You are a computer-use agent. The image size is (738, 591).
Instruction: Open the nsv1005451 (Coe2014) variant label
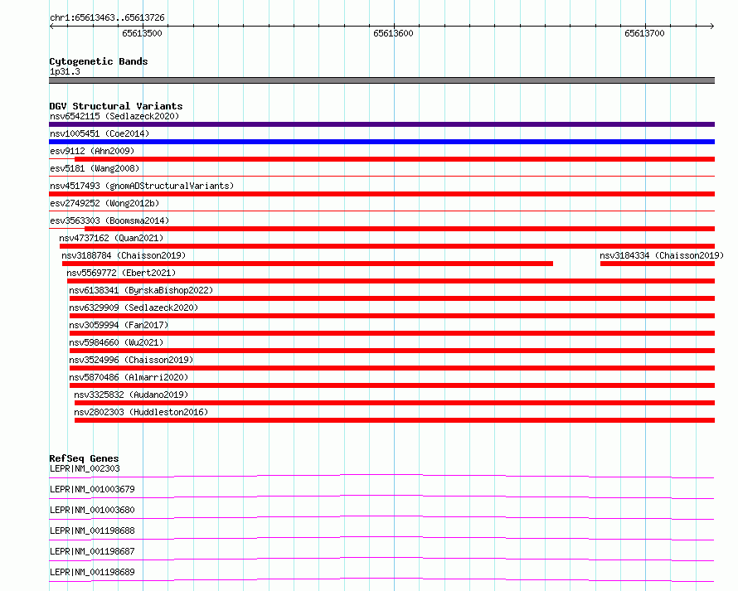point(100,133)
